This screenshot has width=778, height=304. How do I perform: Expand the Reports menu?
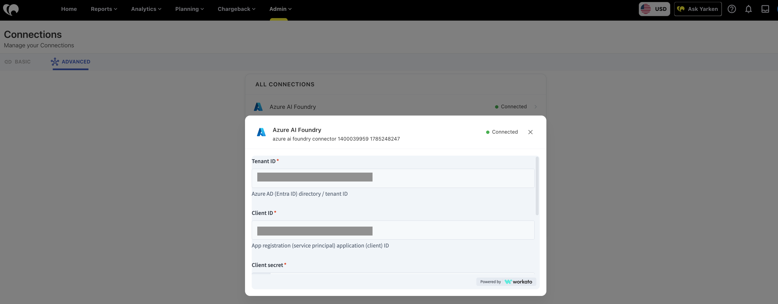[x=104, y=9]
